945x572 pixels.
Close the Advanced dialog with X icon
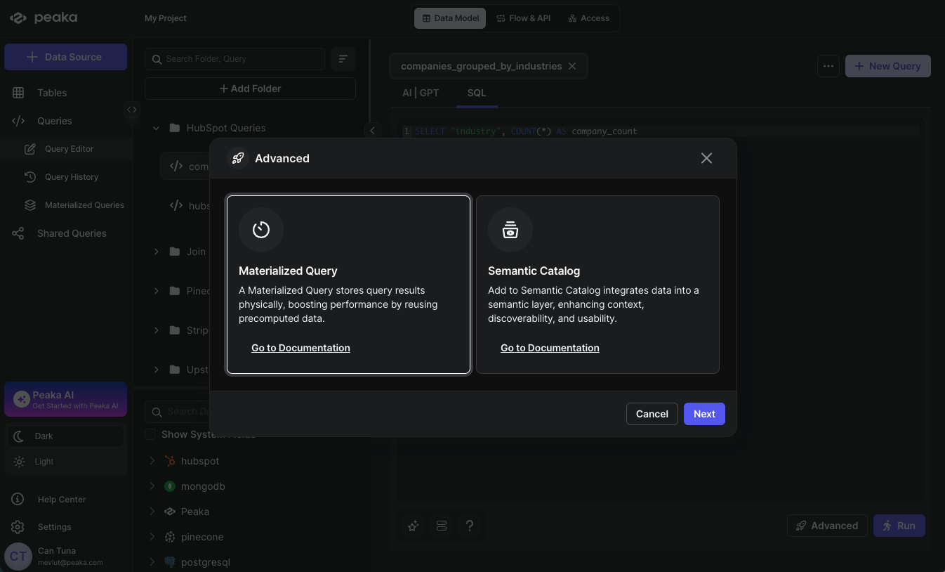tap(706, 158)
